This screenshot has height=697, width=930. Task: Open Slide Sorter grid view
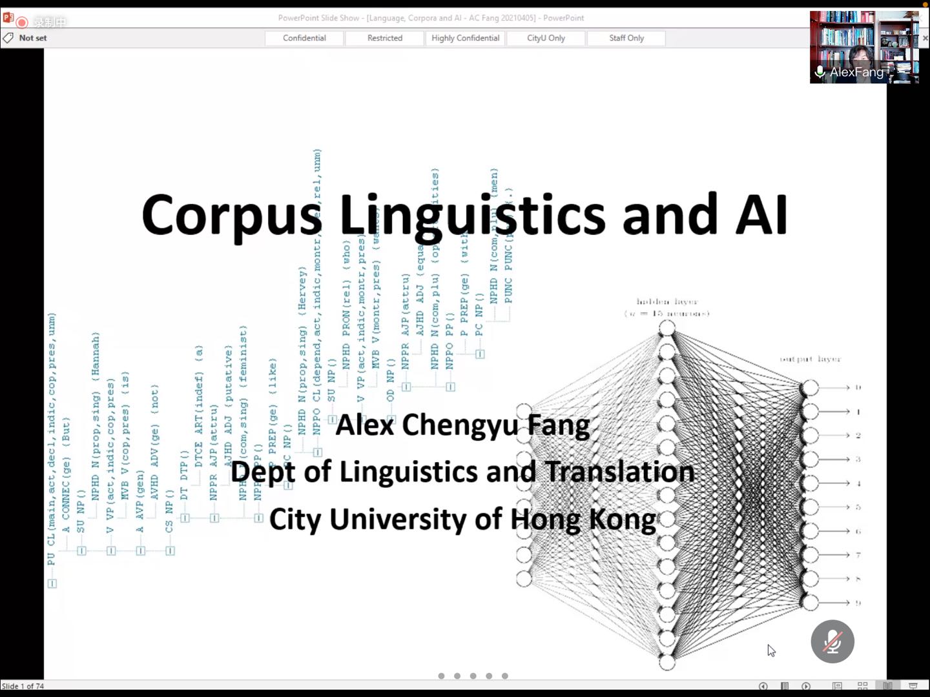[862, 686]
